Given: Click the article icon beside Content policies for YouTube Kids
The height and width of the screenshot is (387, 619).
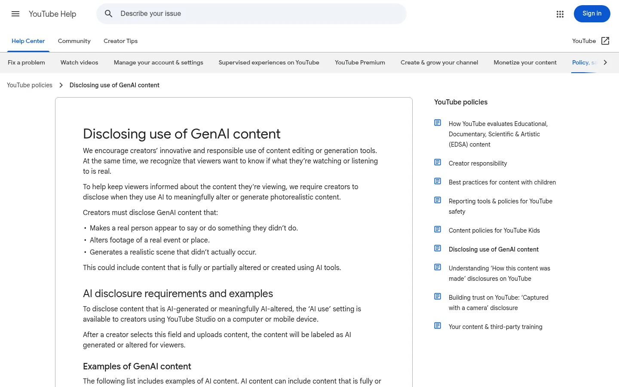Looking at the screenshot, I should [x=438, y=230].
